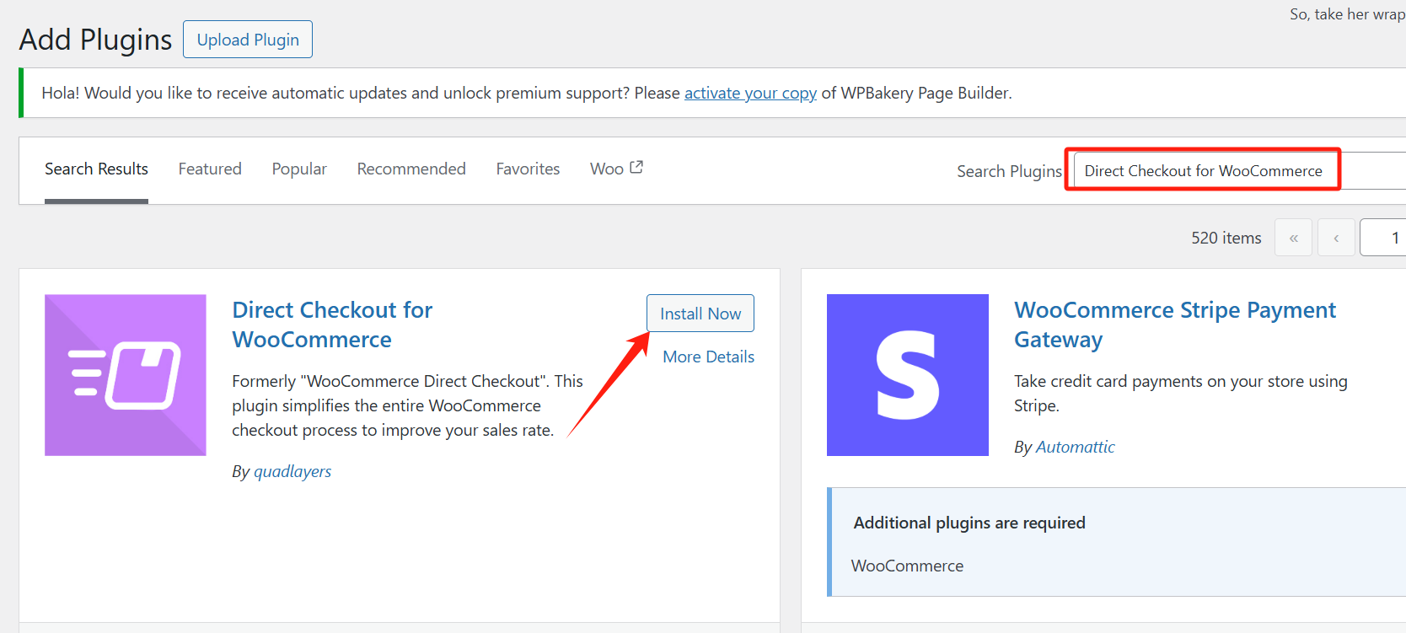
Task: Click the external link icon beside Woo
Action: 636,168
